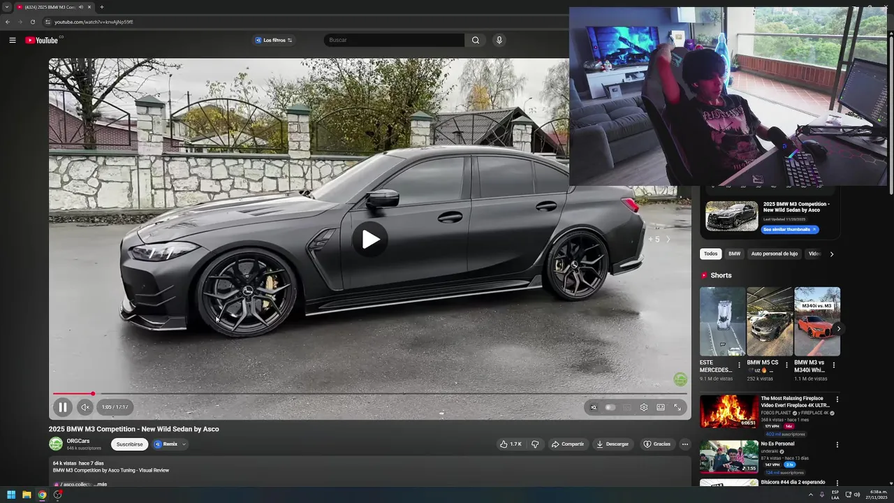Open the tab search dropdown arrow
894x503 pixels.
click(7, 7)
